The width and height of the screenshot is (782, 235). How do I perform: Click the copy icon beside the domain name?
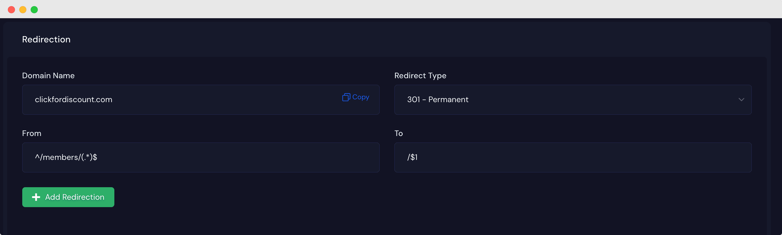click(x=346, y=97)
